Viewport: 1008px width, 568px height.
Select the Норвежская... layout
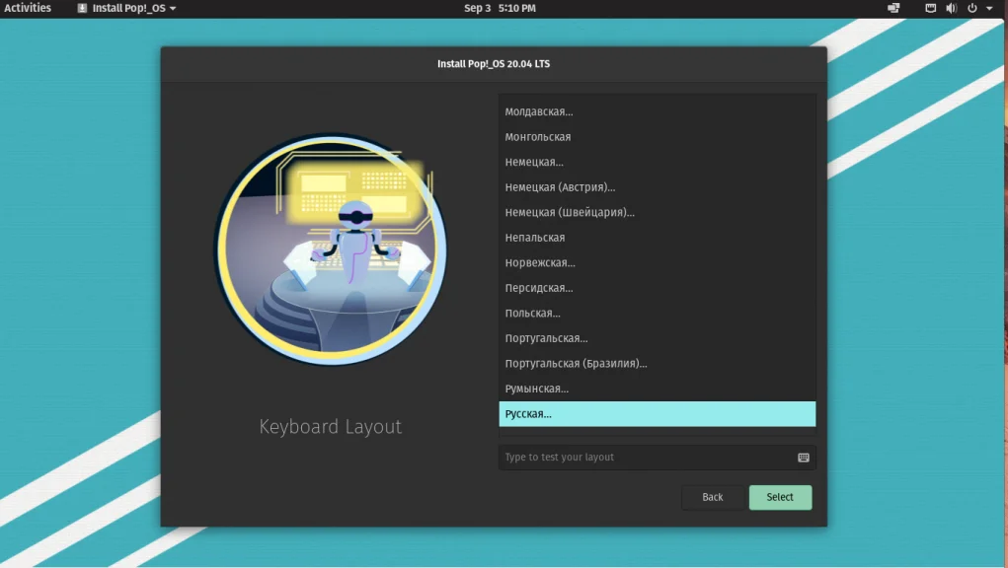657,262
